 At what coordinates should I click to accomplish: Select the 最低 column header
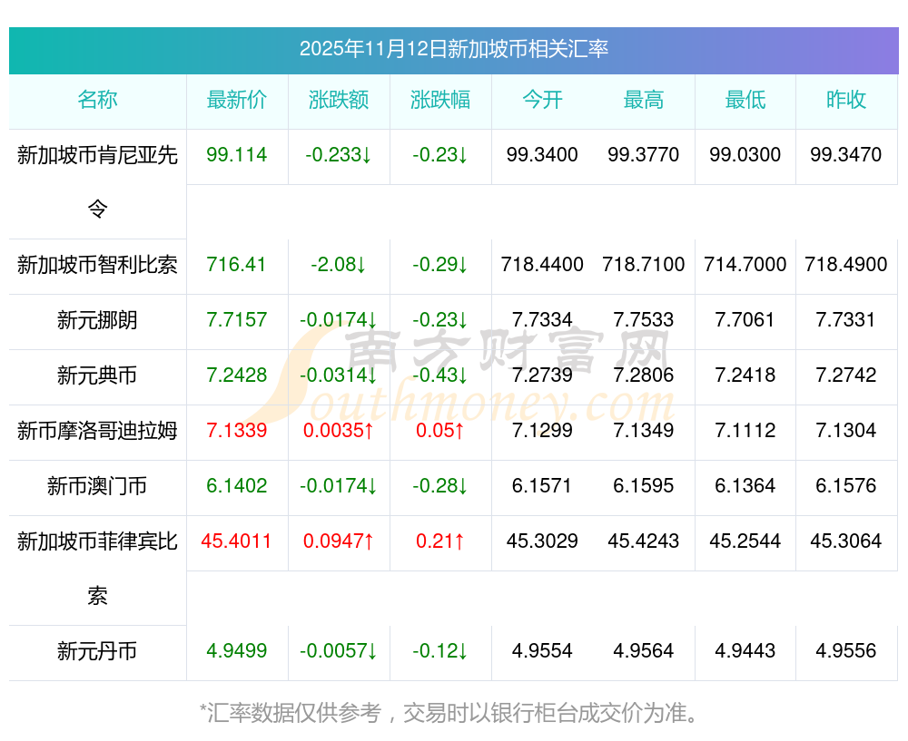point(745,100)
